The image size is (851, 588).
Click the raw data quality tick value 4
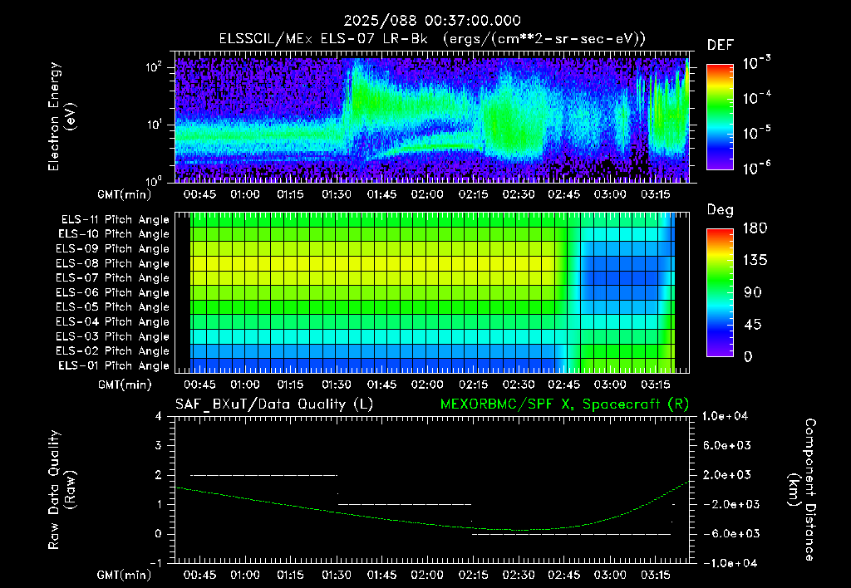click(159, 416)
